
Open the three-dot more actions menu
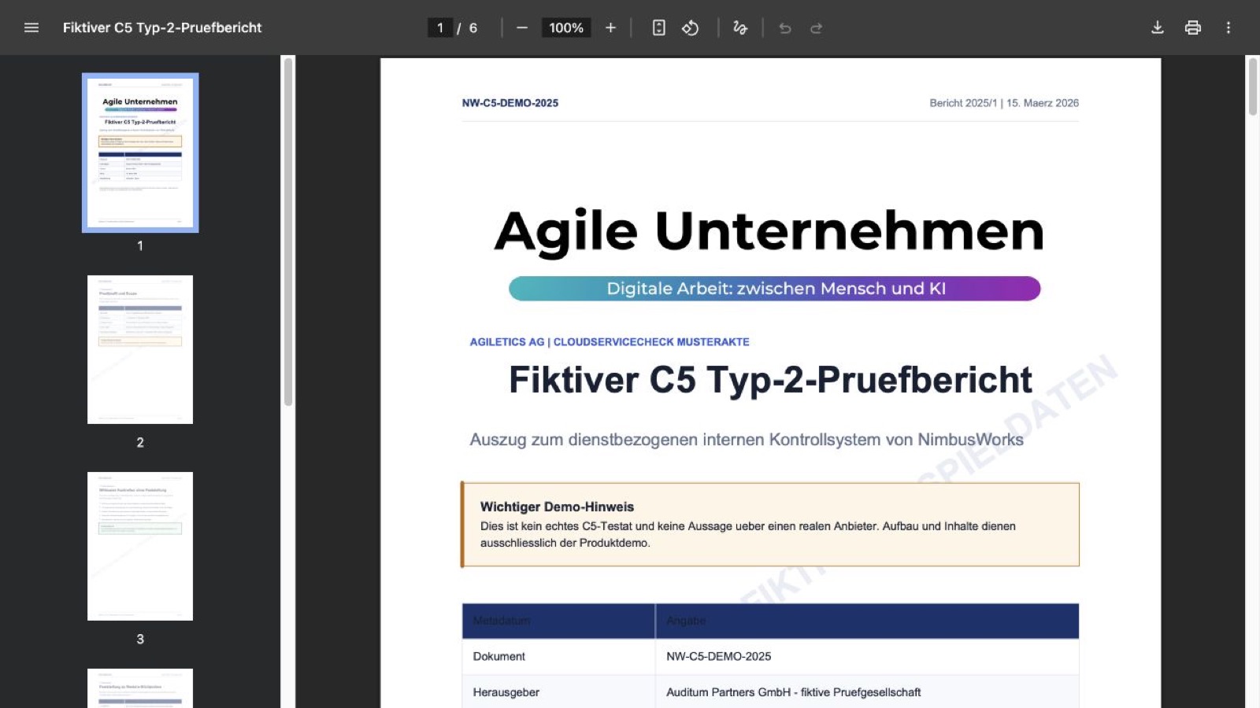click(x=1228, y=28)
